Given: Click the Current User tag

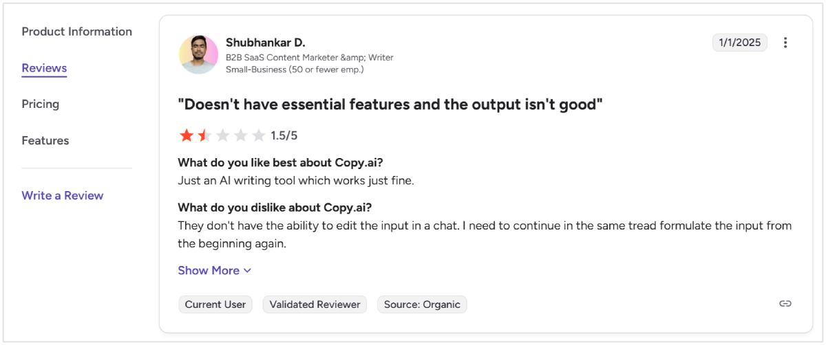Looking at the screenshot, I should [x=215, y=304].
